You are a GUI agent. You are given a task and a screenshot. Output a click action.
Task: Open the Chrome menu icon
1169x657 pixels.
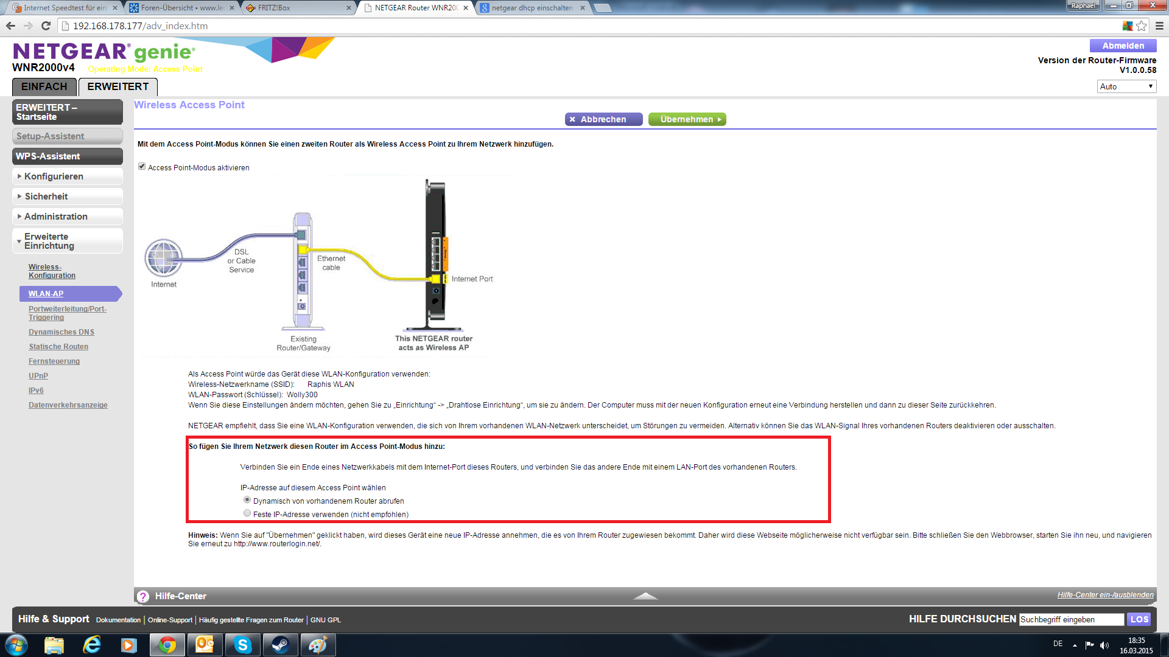pos(1159,26)
